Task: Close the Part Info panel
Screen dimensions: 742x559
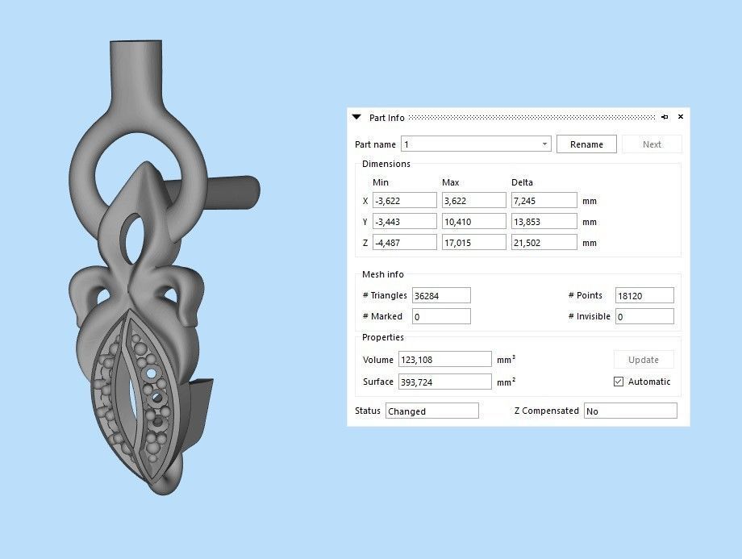Action: [x=681, y=116]
